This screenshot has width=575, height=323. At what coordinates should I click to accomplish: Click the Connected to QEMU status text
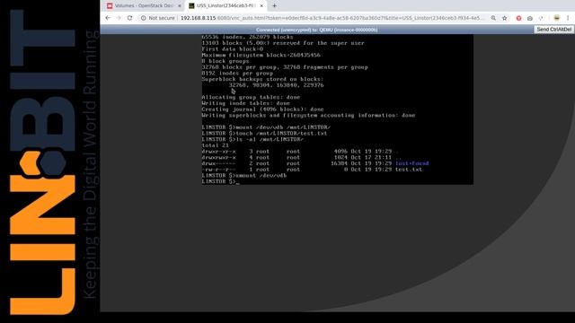[x=316, y=30]
